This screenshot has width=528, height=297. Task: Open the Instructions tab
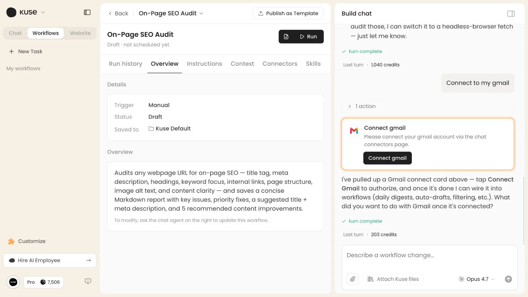[x=205, y=64]
